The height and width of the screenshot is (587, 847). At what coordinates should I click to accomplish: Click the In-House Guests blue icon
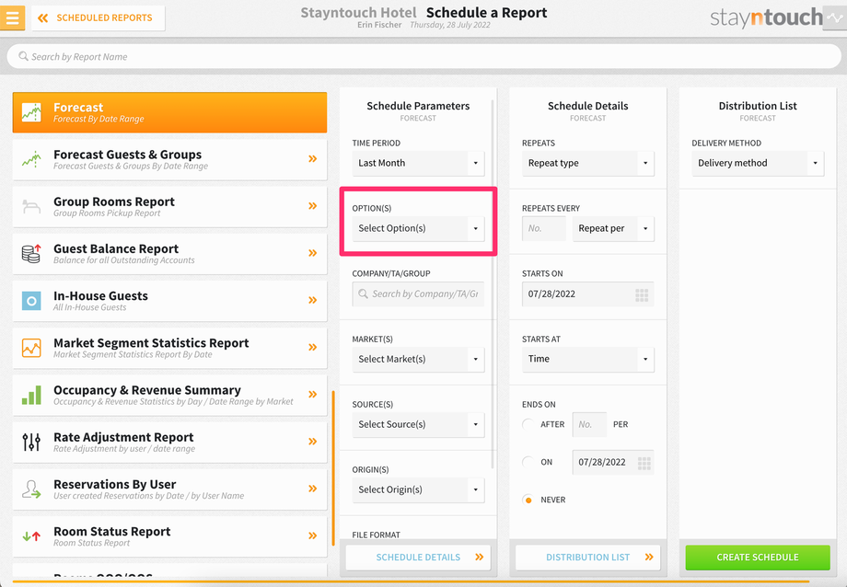click(31, 301)
